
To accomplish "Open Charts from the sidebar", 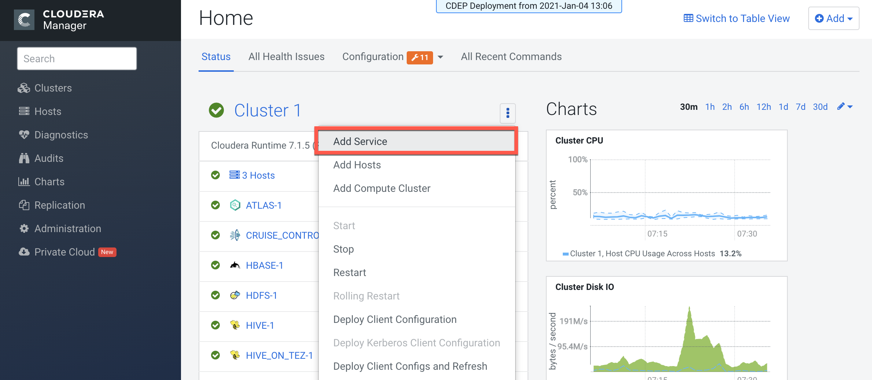I will pos(41,182).
